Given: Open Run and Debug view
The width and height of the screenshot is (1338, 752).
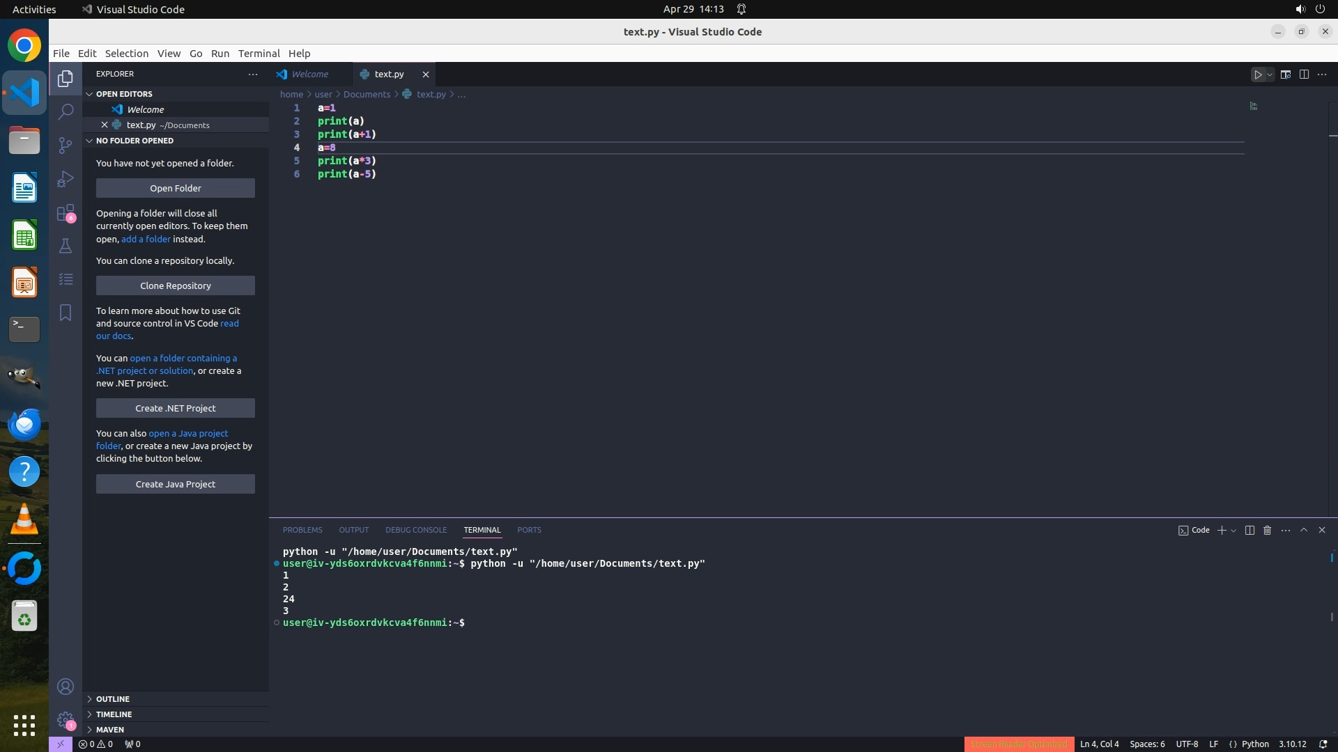Looking at the screenshot, I should [x=66, y=179].
